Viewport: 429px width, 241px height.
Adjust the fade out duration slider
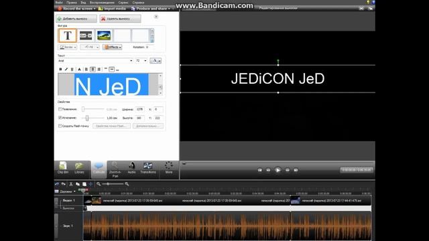tap(87, 118)
